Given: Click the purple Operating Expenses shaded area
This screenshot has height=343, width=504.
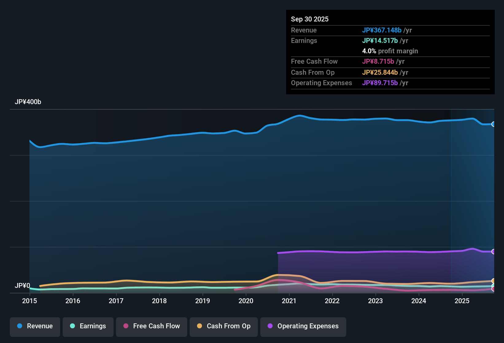Looking at the screenshot, I should [x=384, y=266].
